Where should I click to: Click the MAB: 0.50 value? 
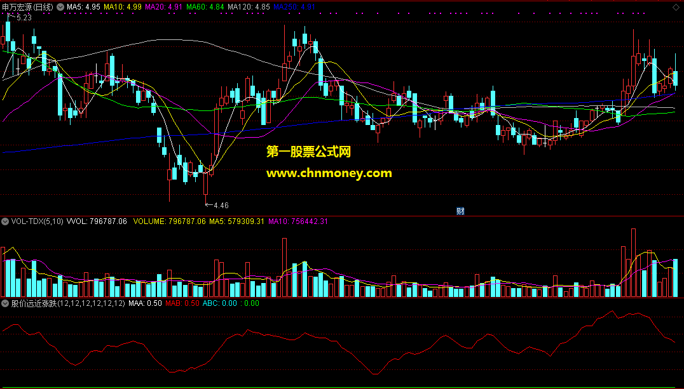coord(182,303)
